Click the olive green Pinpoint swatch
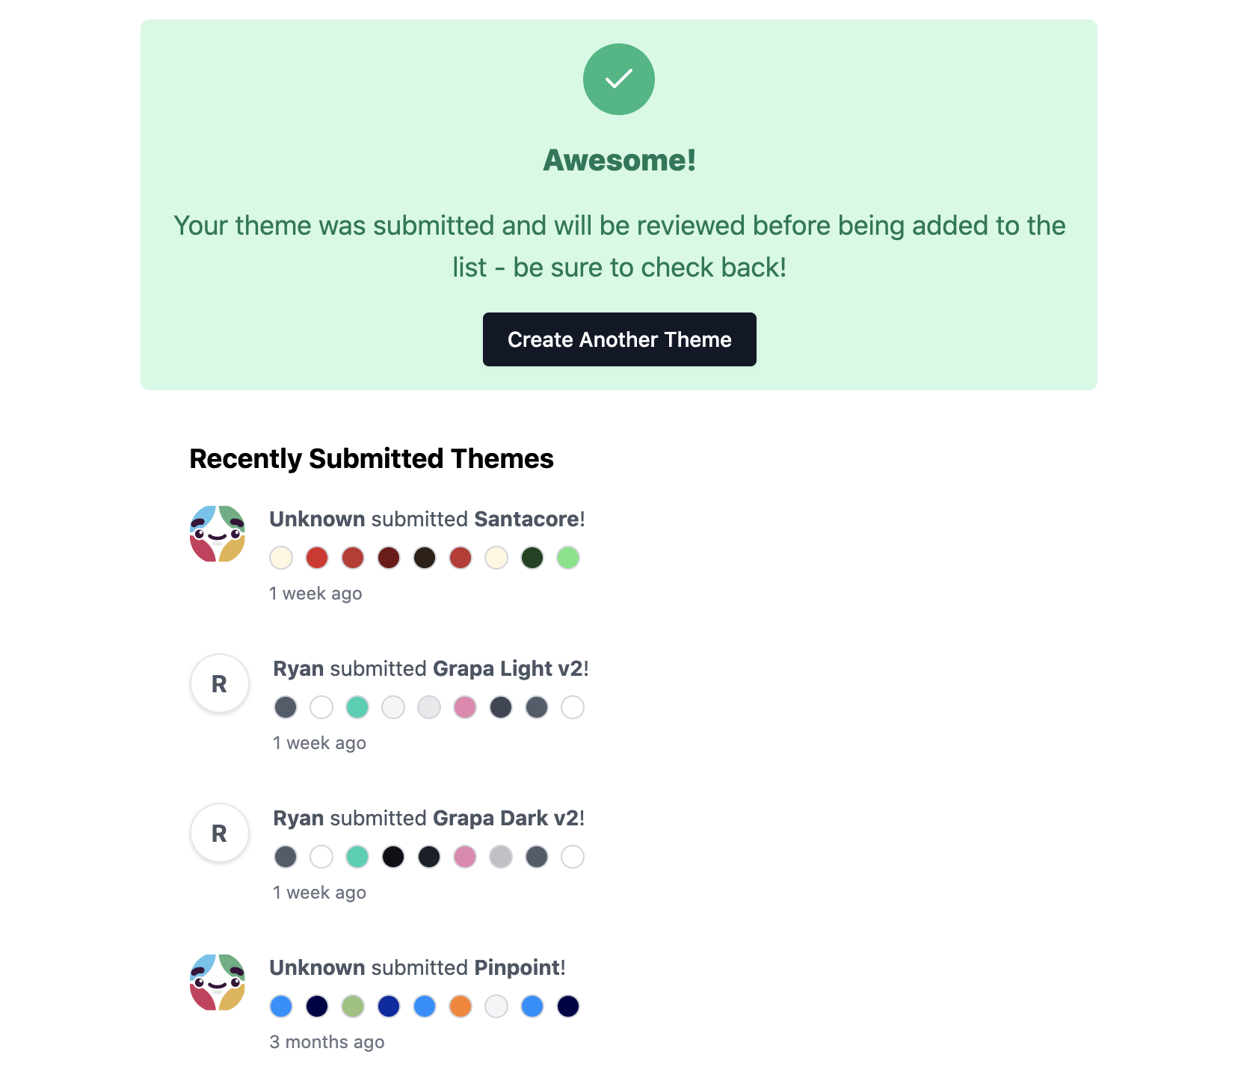This screenshot has height=1087, width=1241. 353,1006
